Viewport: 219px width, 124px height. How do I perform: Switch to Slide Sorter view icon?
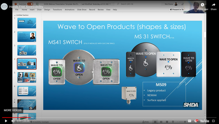click(161, 122)
